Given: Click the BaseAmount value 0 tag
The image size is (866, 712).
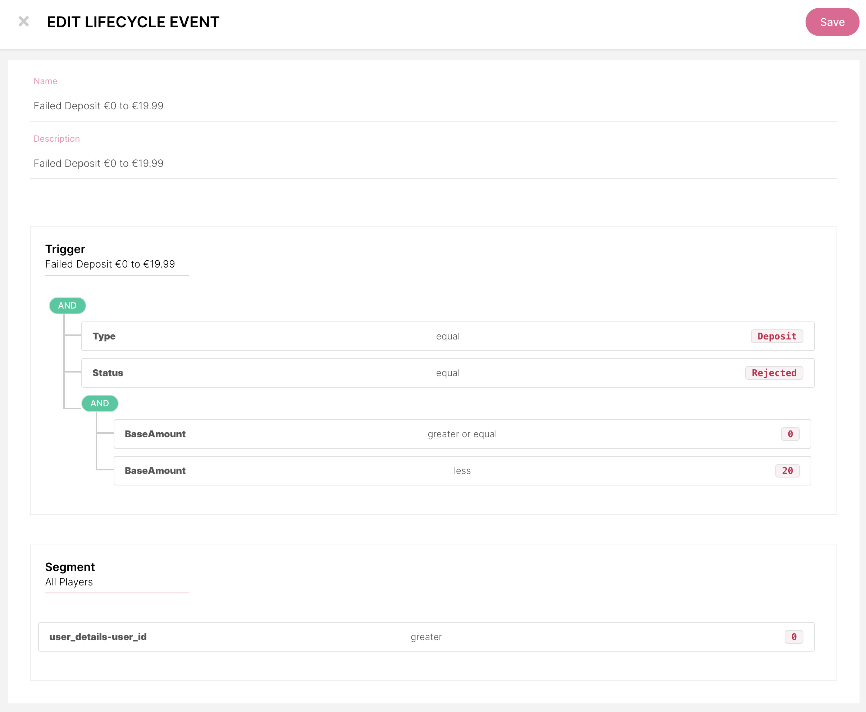Looking at the screenshot, I should point(790,434).
